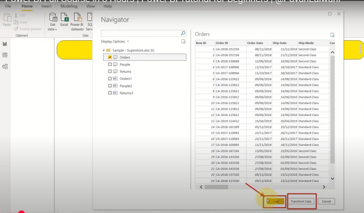Click the Power BI datasets icon

coord(77,17)
